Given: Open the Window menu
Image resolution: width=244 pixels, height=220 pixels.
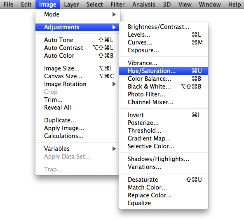Looking at the screenshot, I should pos(210,5).
